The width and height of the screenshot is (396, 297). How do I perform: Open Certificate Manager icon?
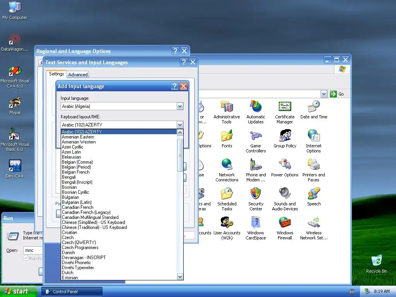tap(285, 112)
